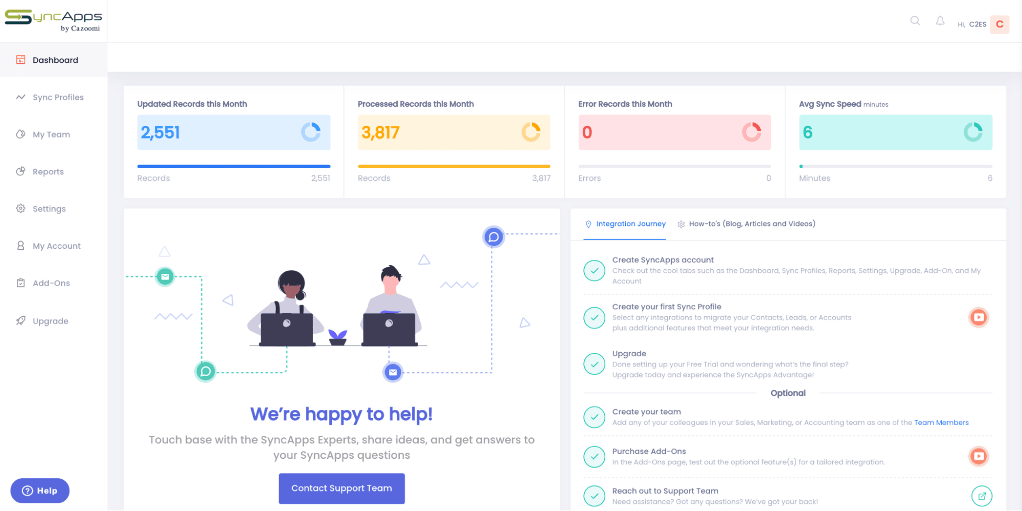Click the Upgrade step title in journey
Viewport: 1022px width, 511px height.
tap(629, 354)
